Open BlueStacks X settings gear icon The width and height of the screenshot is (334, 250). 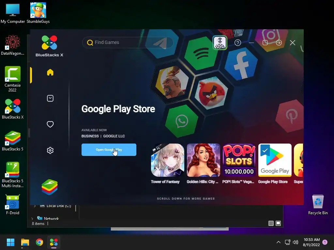(x=50, y=150)
